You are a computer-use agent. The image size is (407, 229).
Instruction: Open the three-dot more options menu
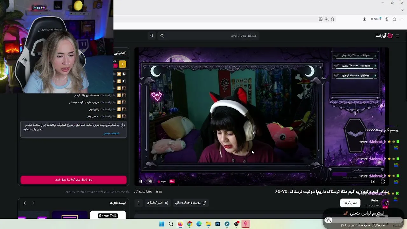[138, 203]
